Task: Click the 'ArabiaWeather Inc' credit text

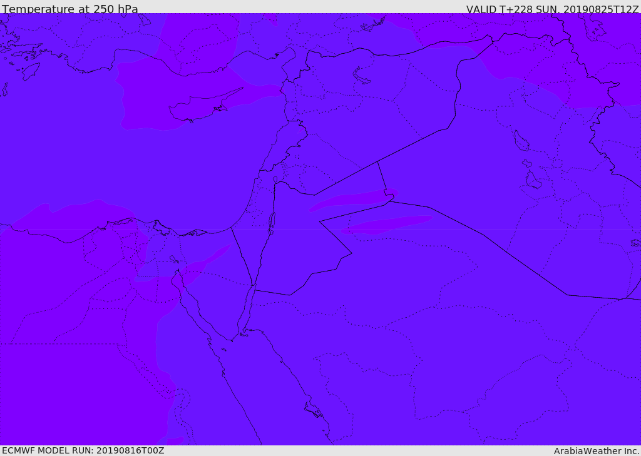Action: [x=596, y=451]
